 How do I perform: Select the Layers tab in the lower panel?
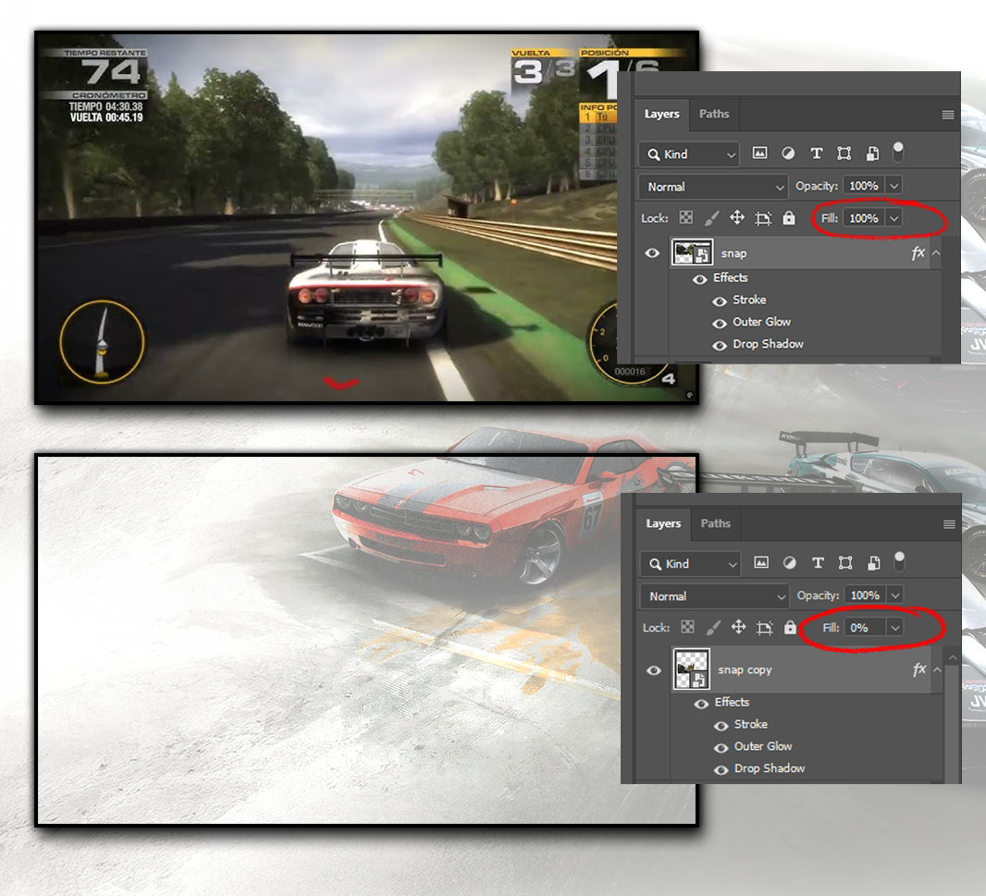tap(663, 523)
